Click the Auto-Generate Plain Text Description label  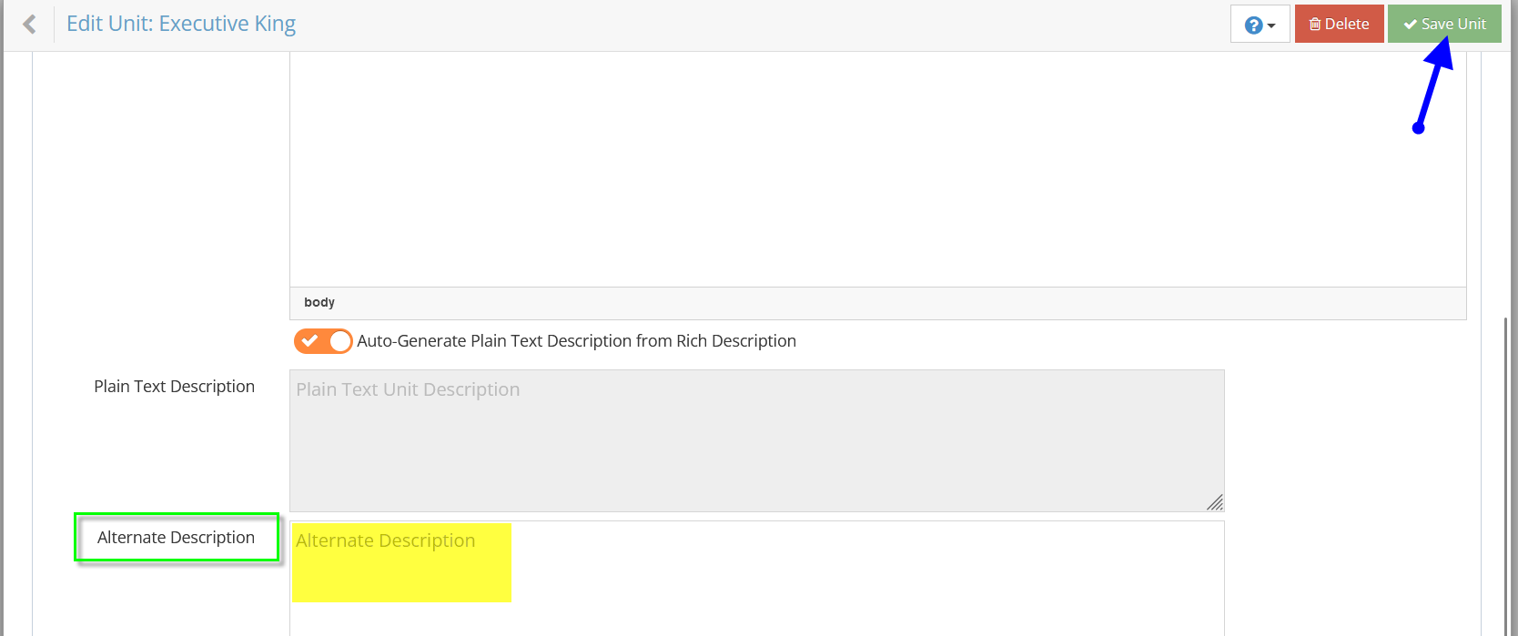[576, 341]
